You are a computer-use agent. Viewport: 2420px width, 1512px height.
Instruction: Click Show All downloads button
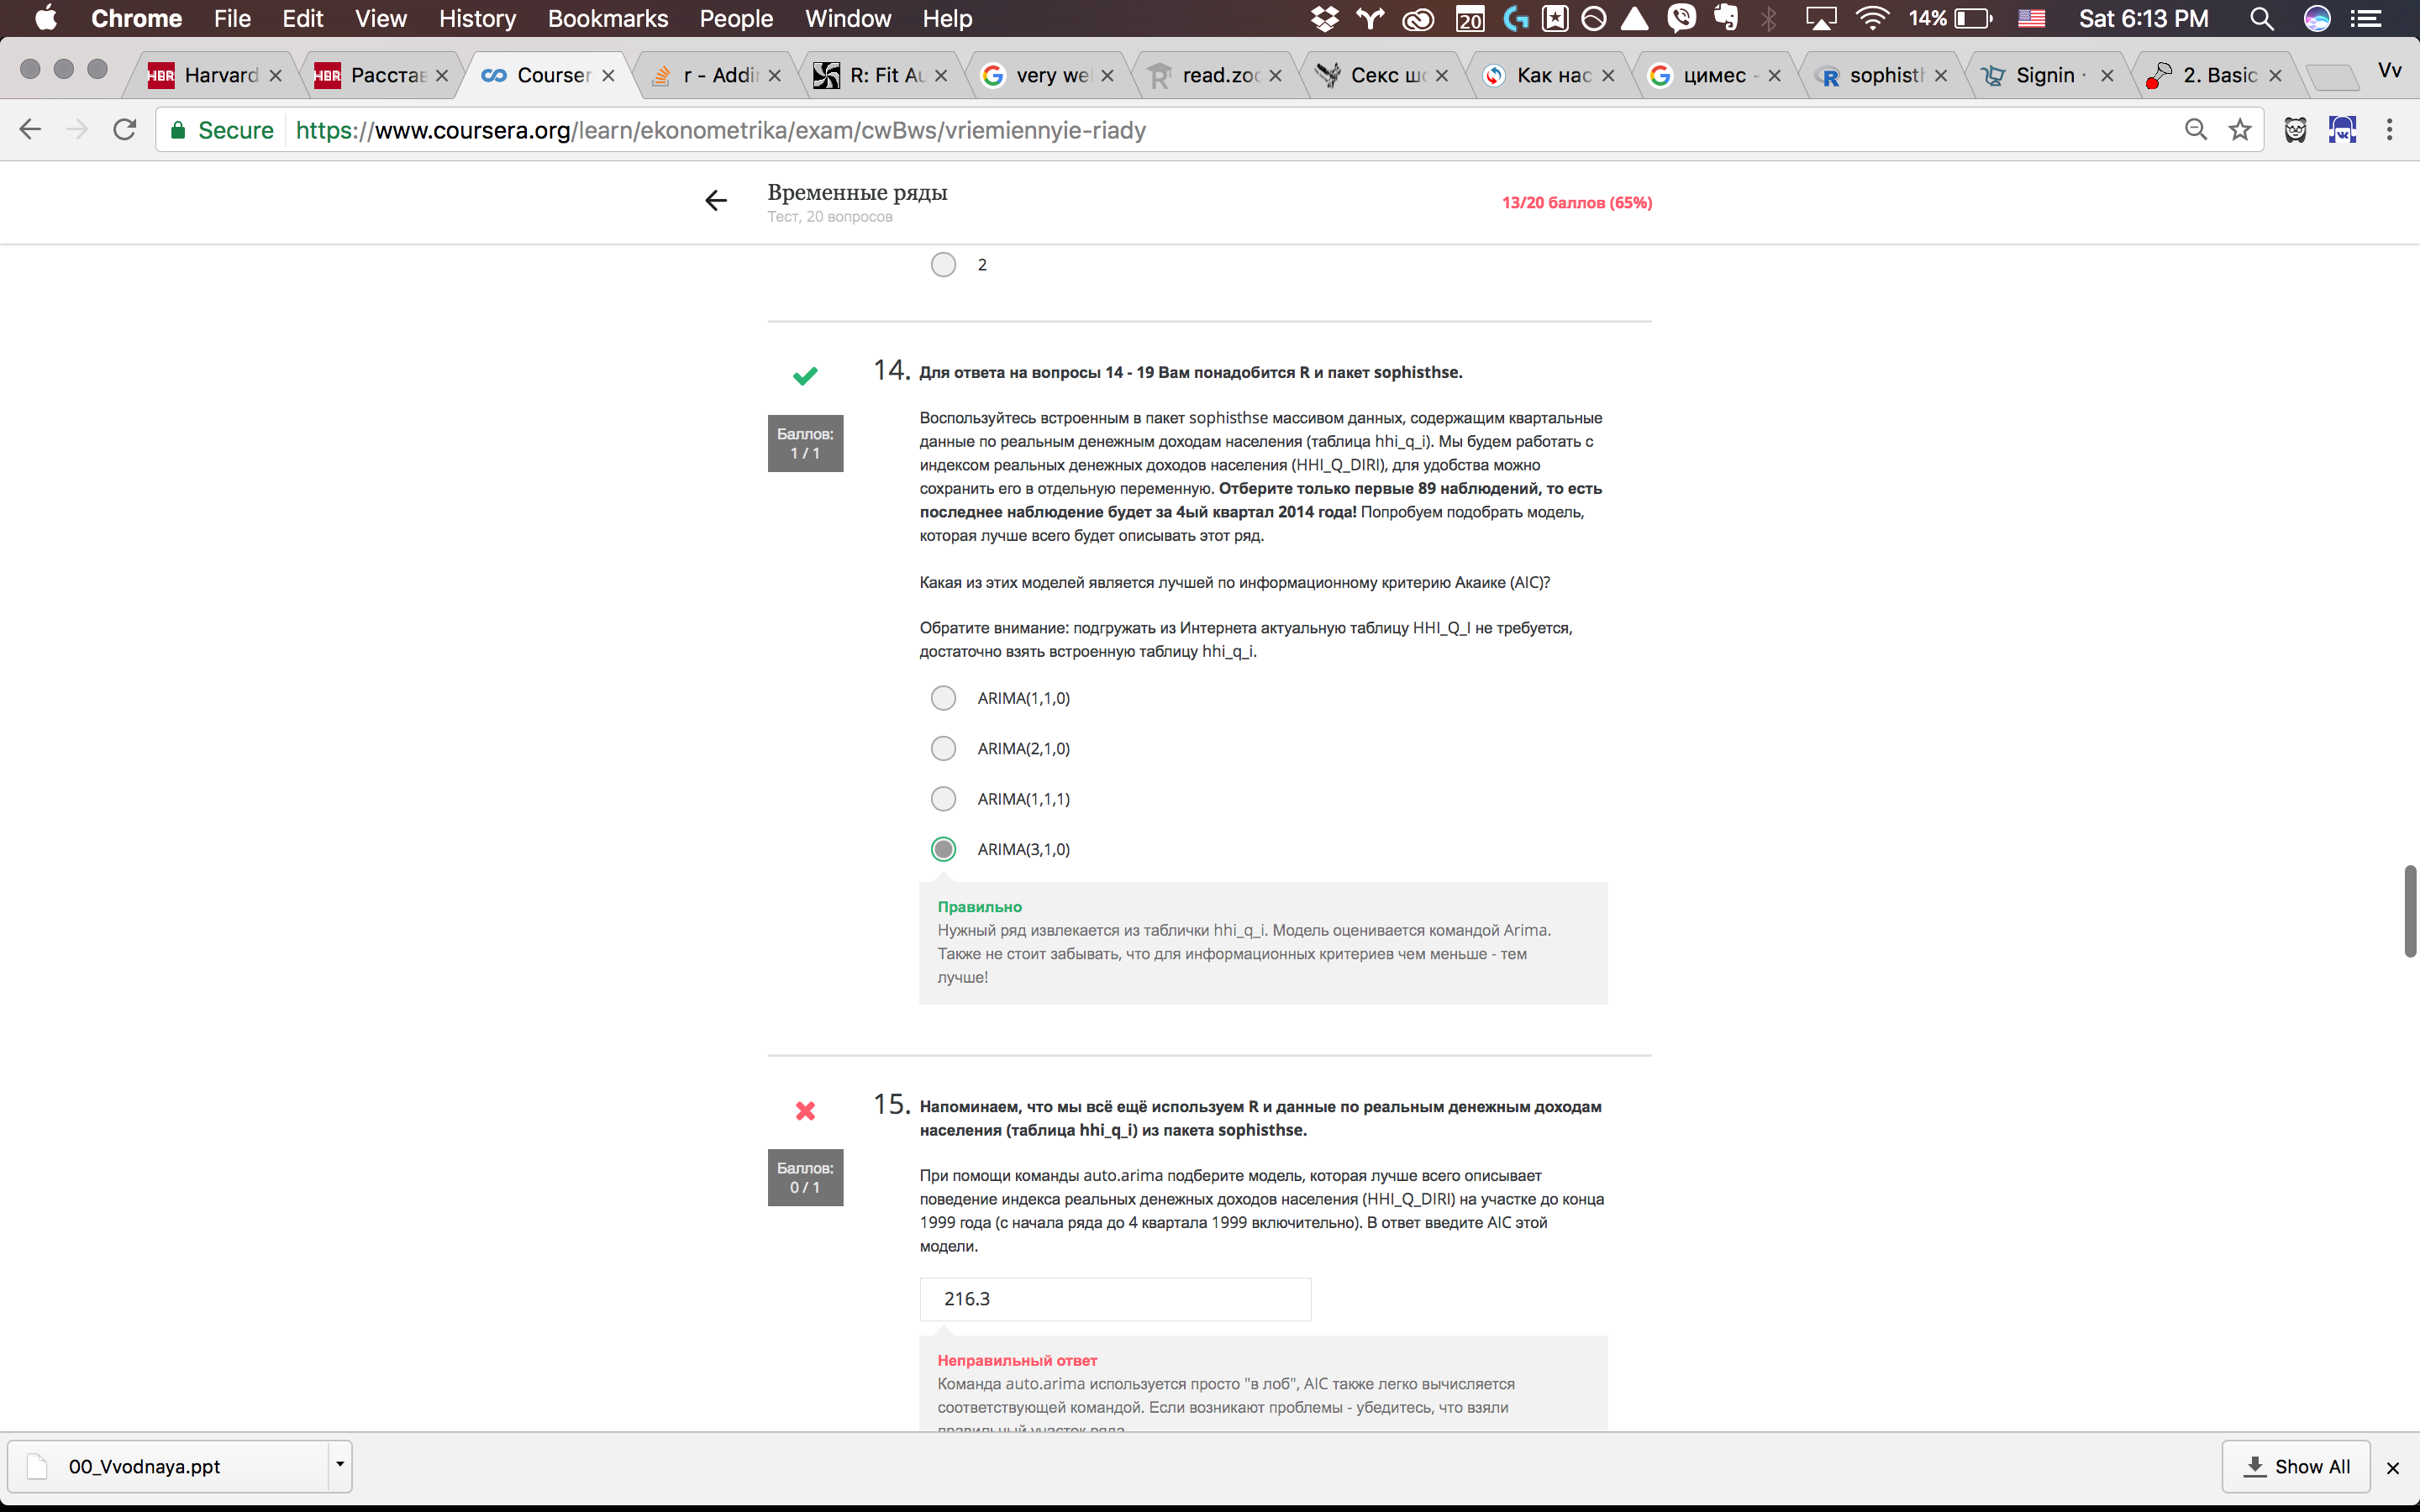click(2296, 1466)
